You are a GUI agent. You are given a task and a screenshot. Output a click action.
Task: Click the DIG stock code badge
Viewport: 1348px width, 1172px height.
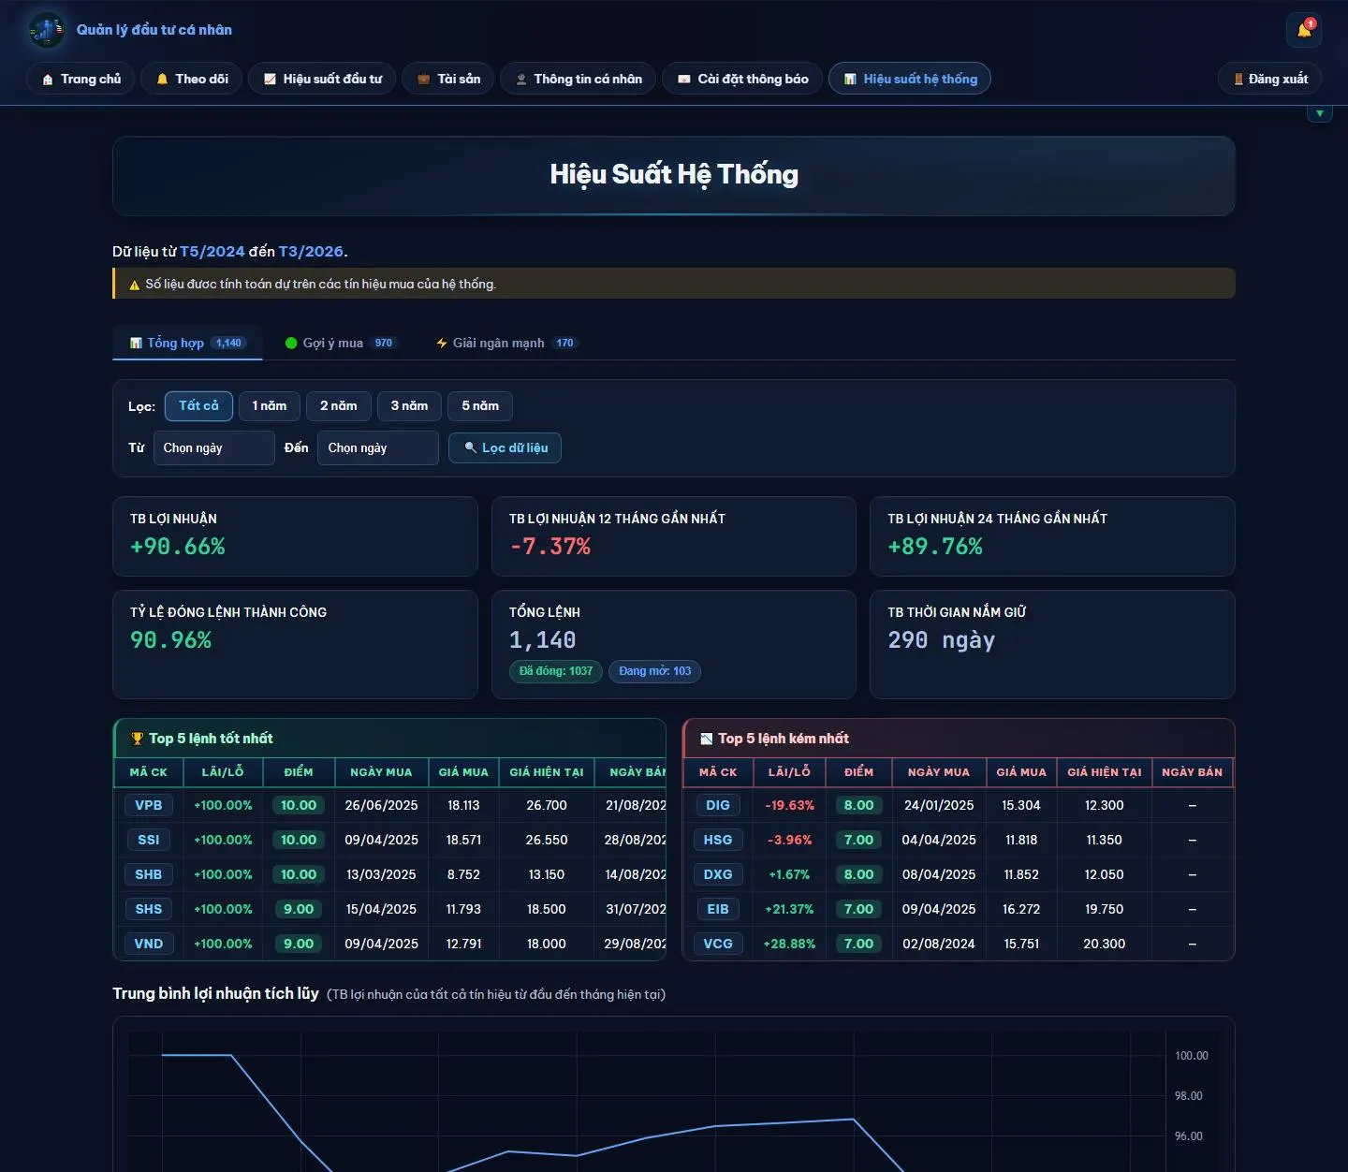pos(718,805)
